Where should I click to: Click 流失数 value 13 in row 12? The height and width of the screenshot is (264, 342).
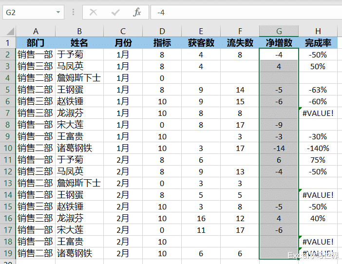(240, 171)
